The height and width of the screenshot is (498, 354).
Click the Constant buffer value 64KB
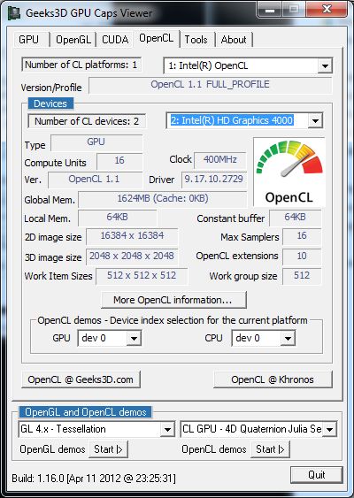click(295, 218)
